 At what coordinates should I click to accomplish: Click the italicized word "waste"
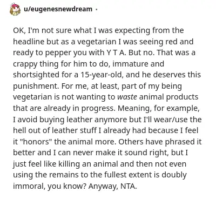(127, 97)
